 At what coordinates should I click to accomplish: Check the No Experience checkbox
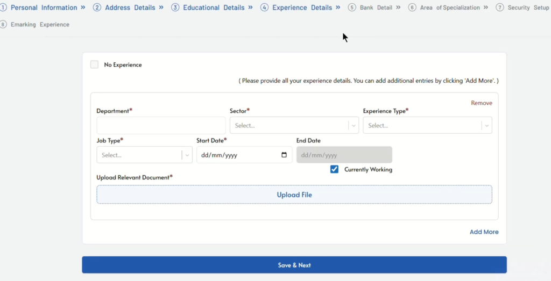click(95, 64)
